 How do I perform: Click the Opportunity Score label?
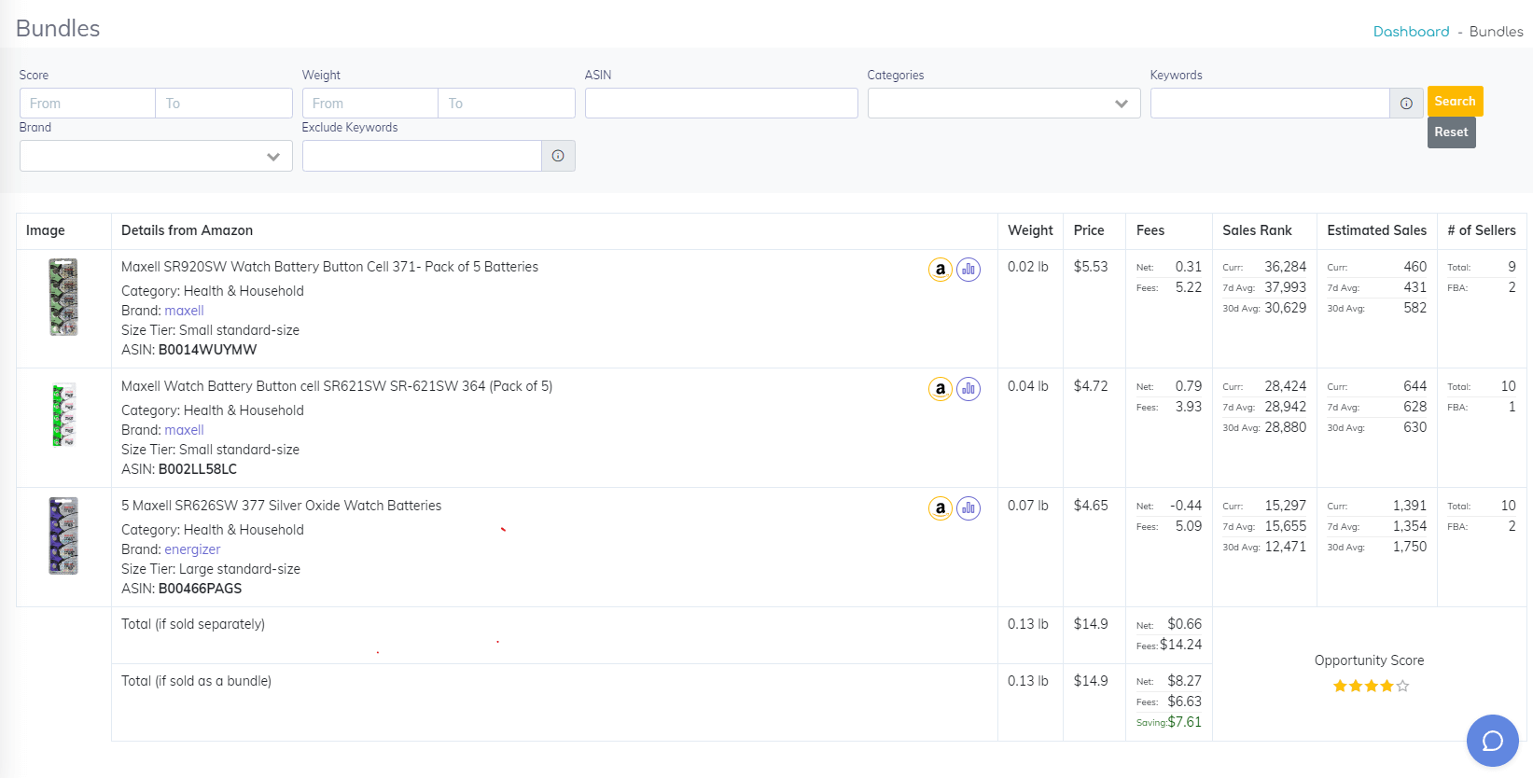(1369, 660)
